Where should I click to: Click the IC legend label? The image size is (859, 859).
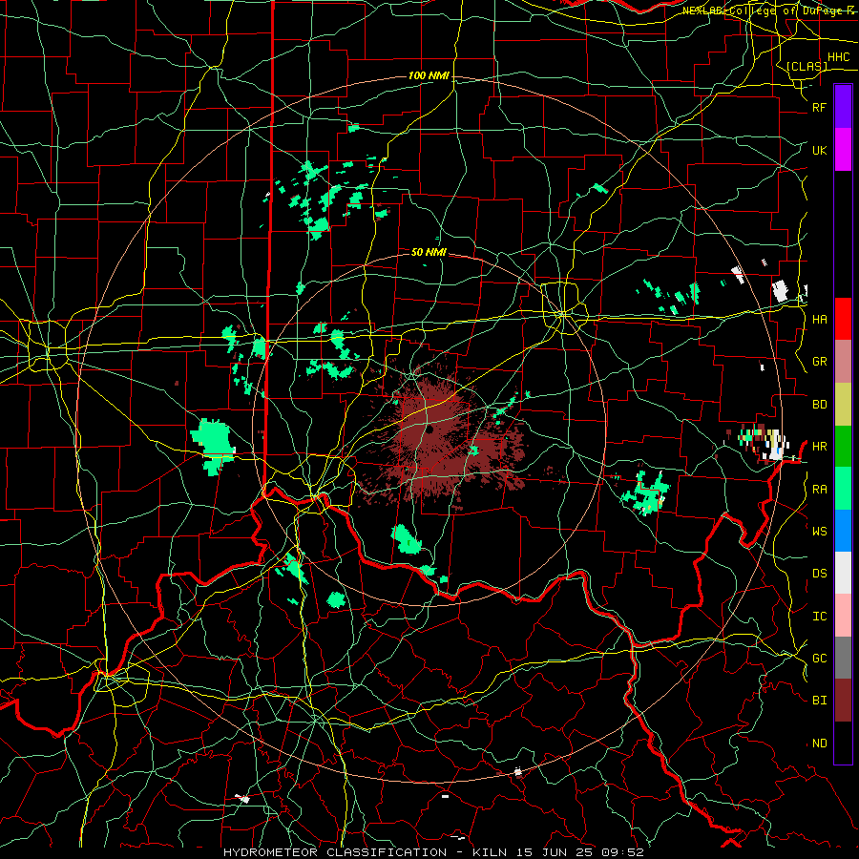point(819,616)
